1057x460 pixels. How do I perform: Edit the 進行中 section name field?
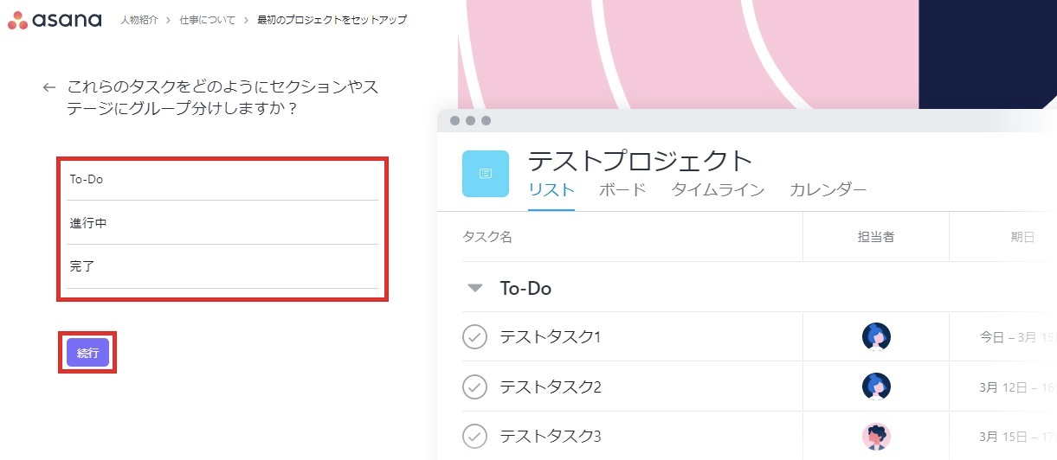coord(222,223)
